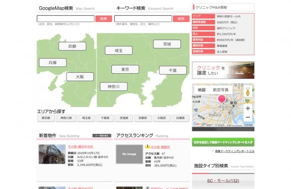The height and width of the screenshot is (189, 291).
Task: Click the No Image thumbnail in ranking
Action: tap(130, 154)
